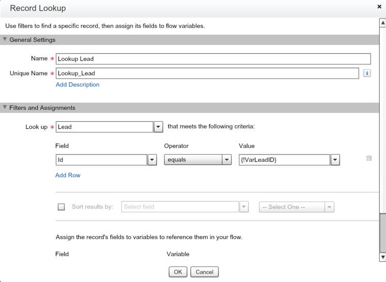Viewport: 386px width, 282px height.
Task: Click the Value field with {!VarLeadID}
Action: (x=284, y=160)
